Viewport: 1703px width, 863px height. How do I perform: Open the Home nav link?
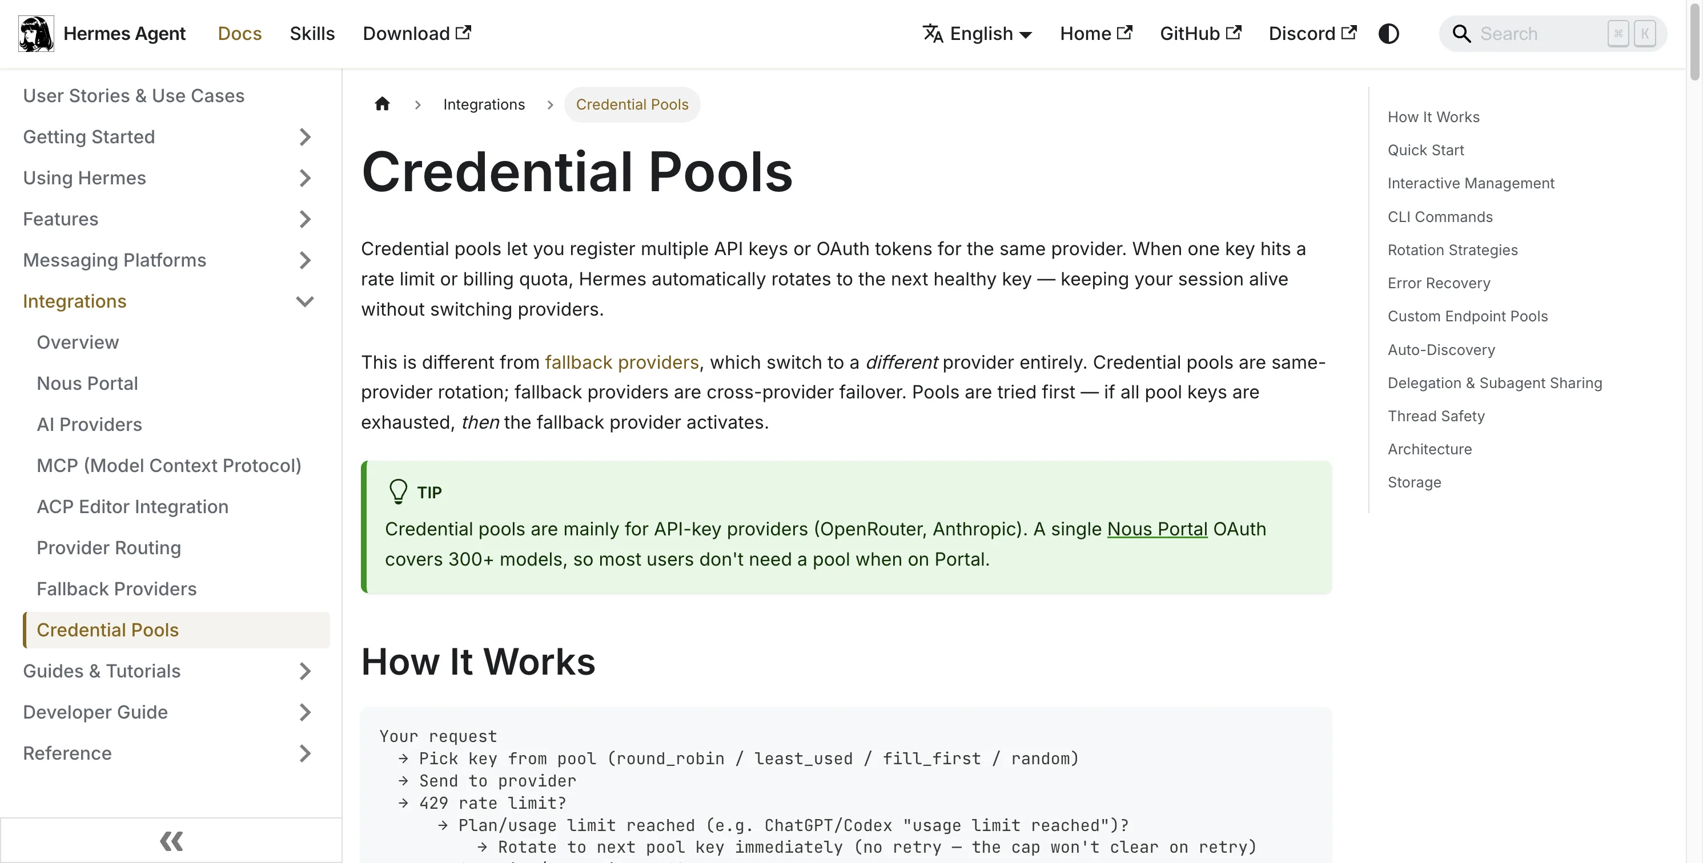coord(1096,34)
